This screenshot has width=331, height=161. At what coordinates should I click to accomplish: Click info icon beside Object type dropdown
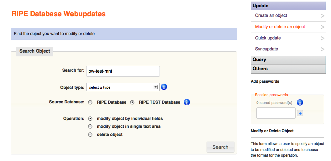point(164,87)
